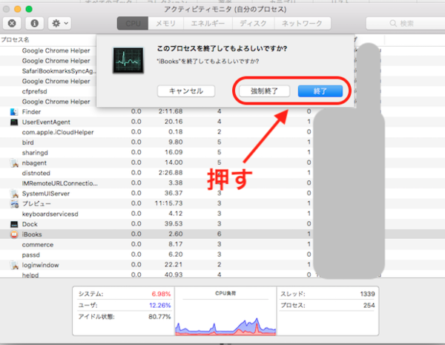The height and width of the screenshot is (345, 445).
Task: Click the quit process (X) toolbar icon
Action: point(12,23)
